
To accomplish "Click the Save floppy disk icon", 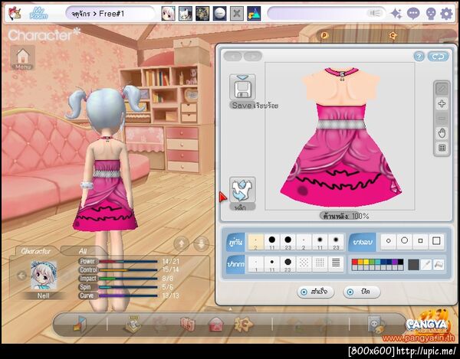I will 242,87.
